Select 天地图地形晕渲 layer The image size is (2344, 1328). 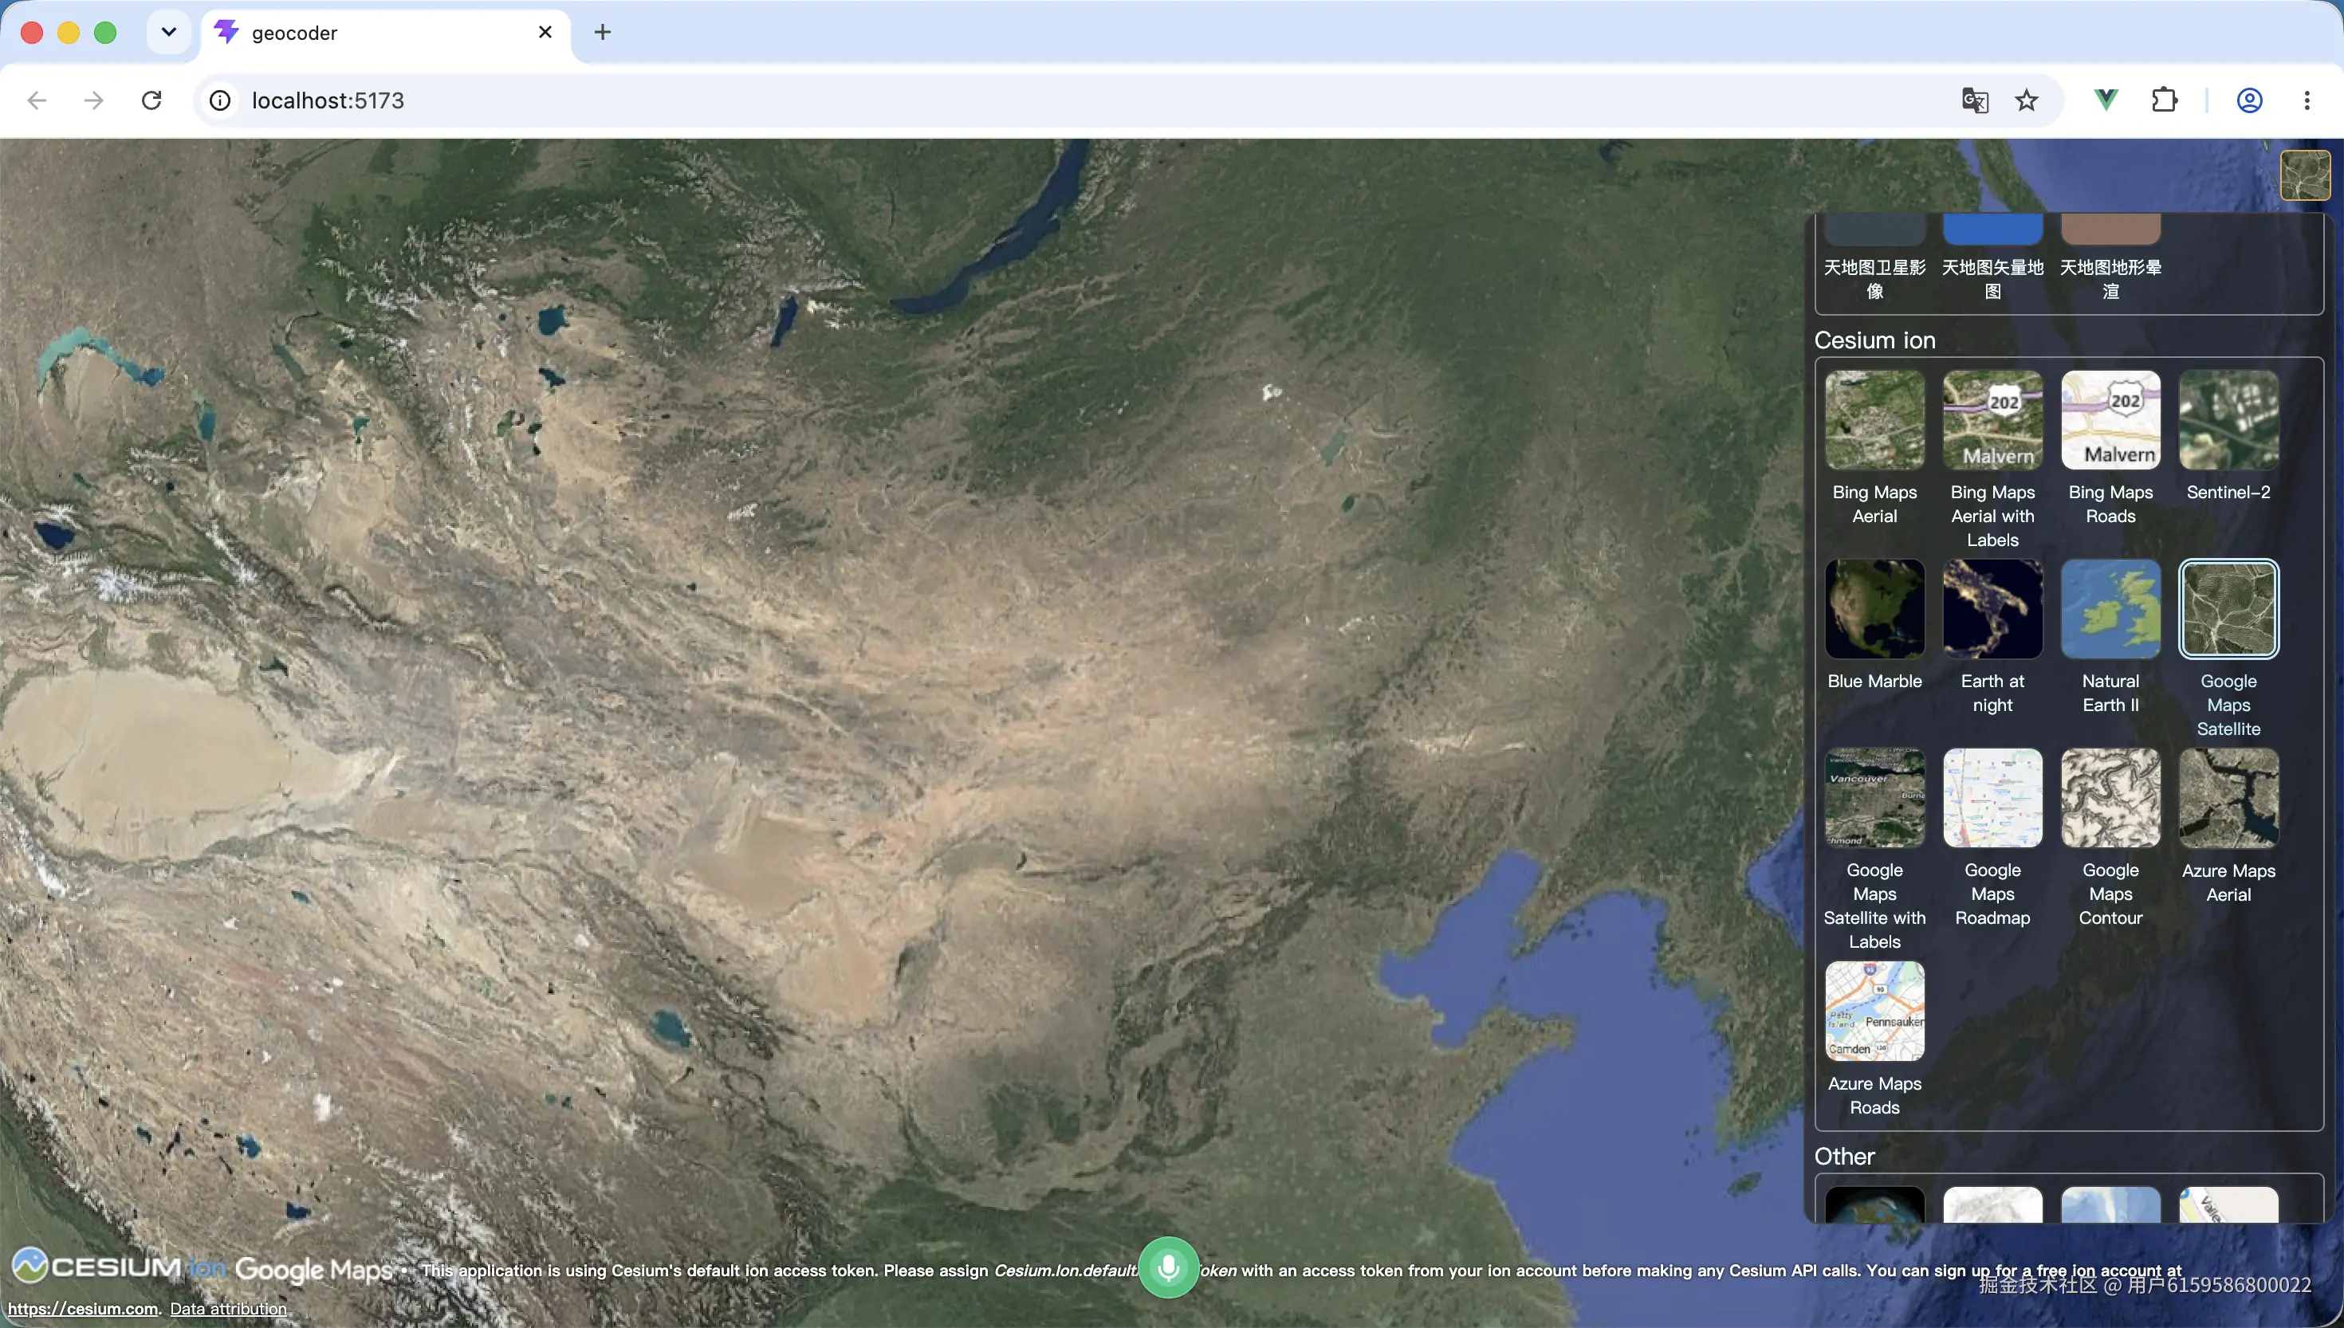pos(2110,258)
